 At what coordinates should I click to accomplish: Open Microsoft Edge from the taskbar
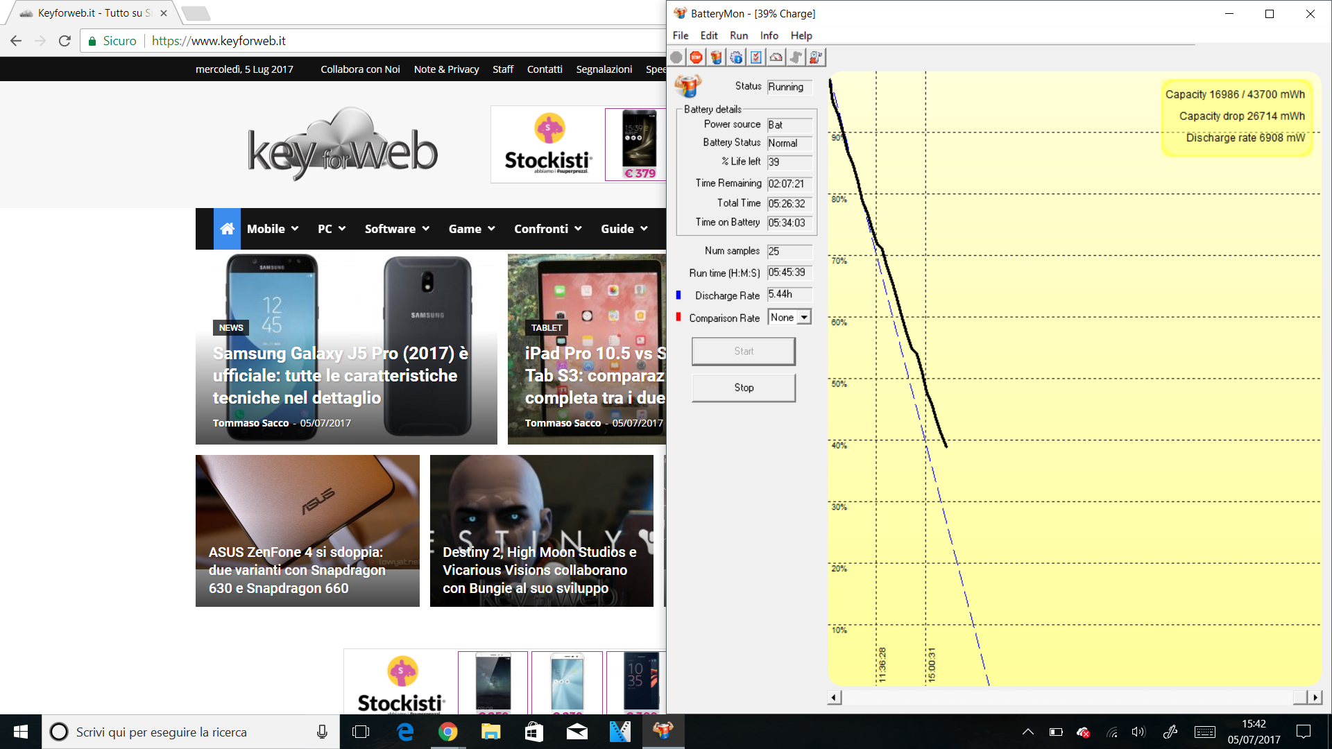point(405,732)
